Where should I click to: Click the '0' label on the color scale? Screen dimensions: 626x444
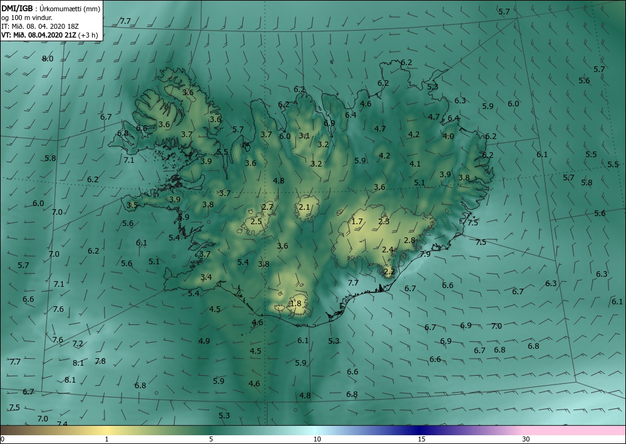click(3, 439)
